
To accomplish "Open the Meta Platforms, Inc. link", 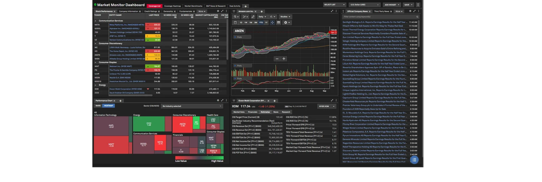I will (127, 25).
